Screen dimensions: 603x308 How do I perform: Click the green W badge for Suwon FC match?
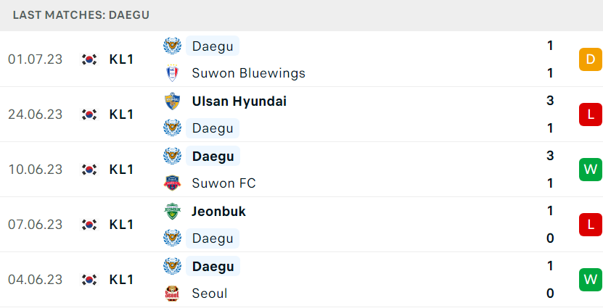(x=591, y=170)
